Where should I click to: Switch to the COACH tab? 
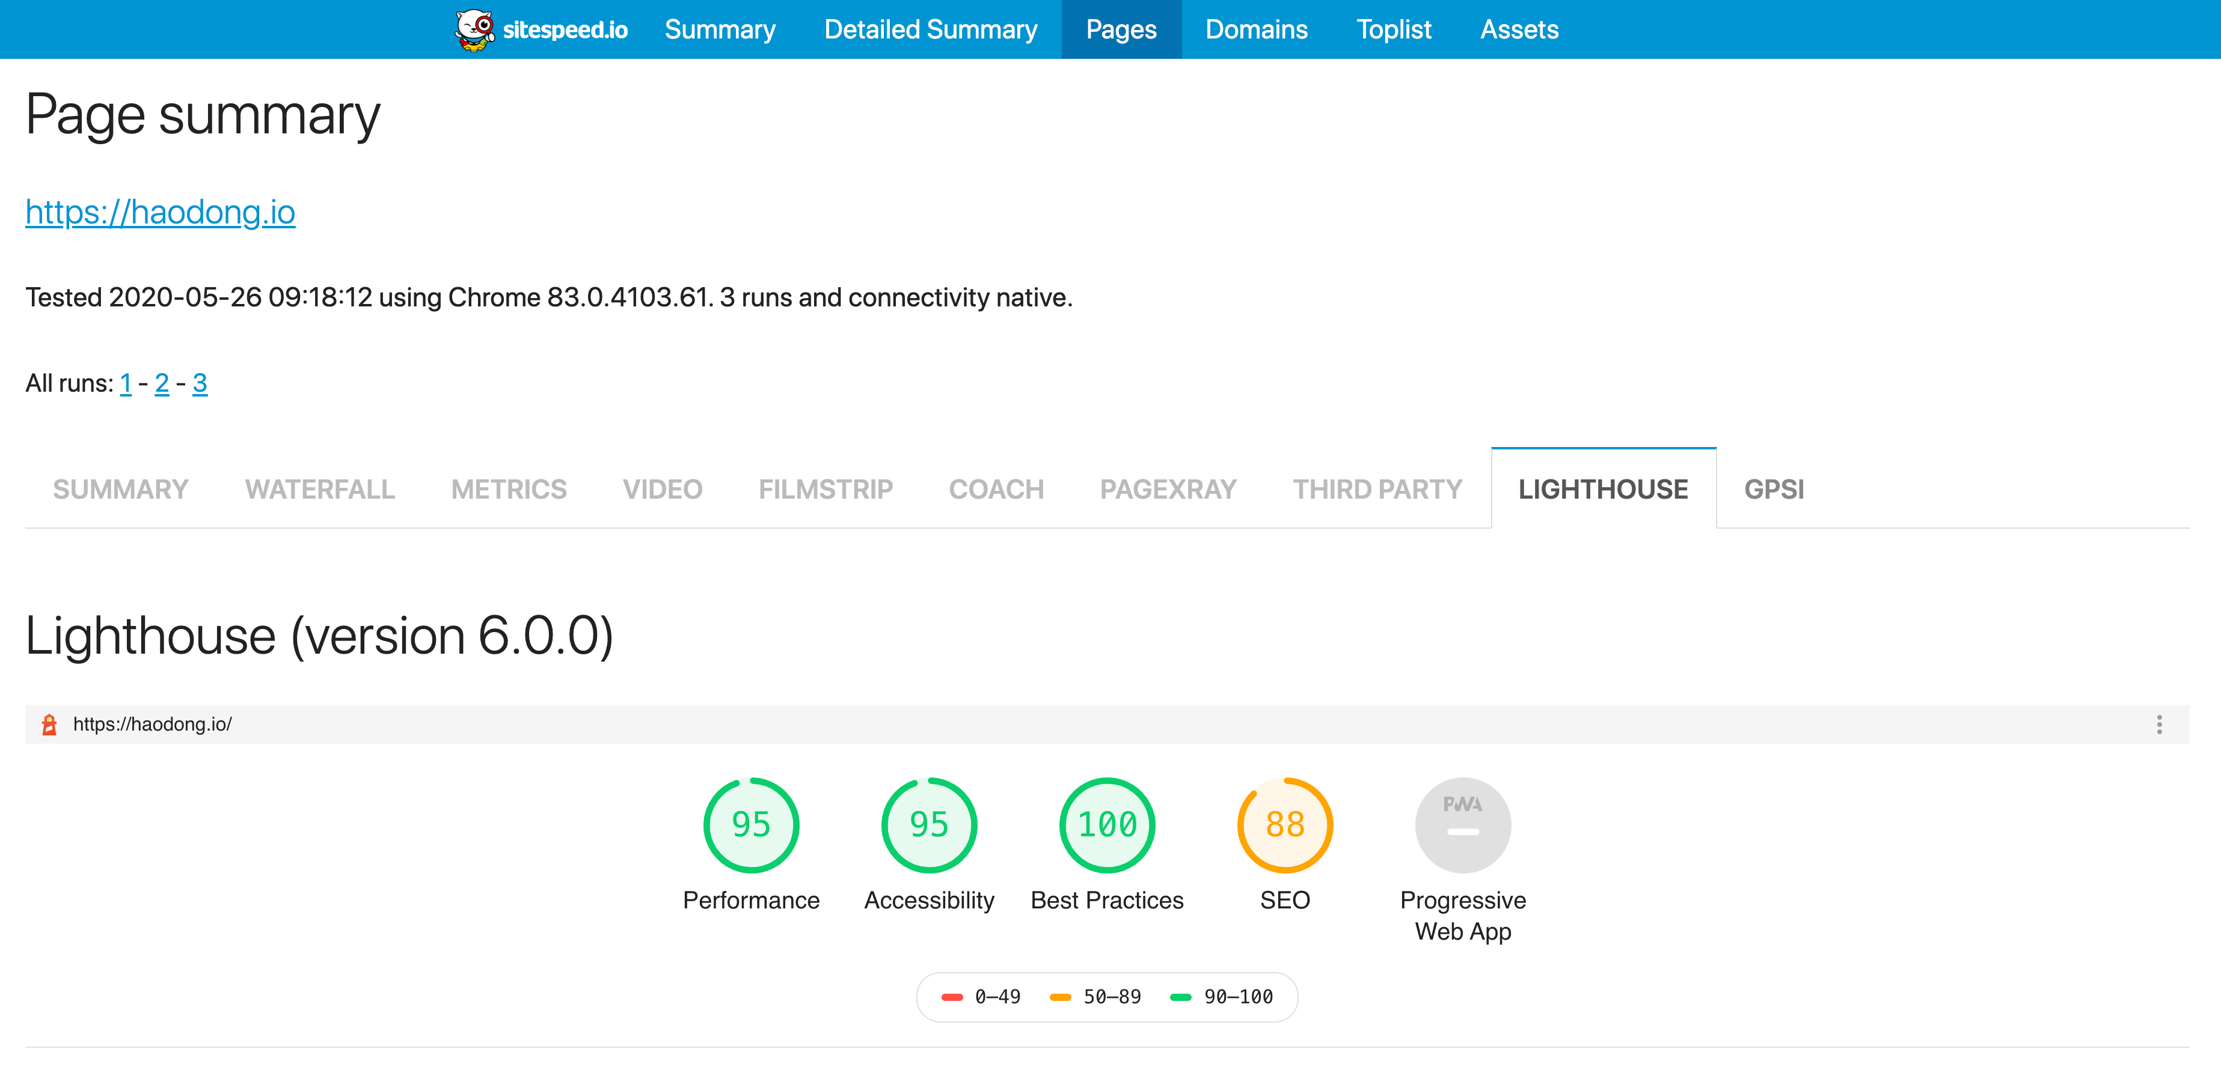pos(996,490)
